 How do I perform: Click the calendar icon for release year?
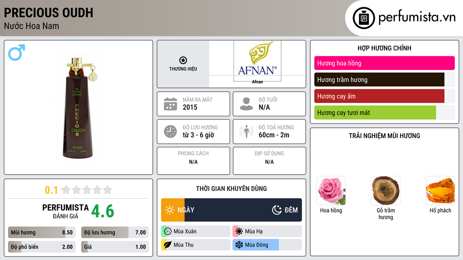170,104
